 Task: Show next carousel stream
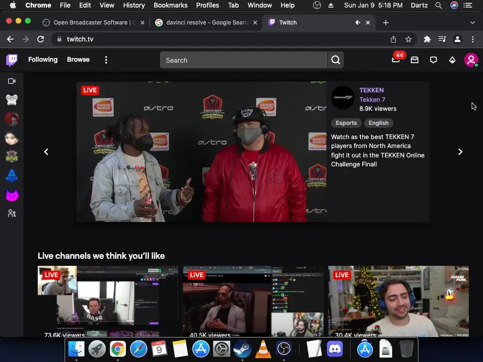coord(460,152)
